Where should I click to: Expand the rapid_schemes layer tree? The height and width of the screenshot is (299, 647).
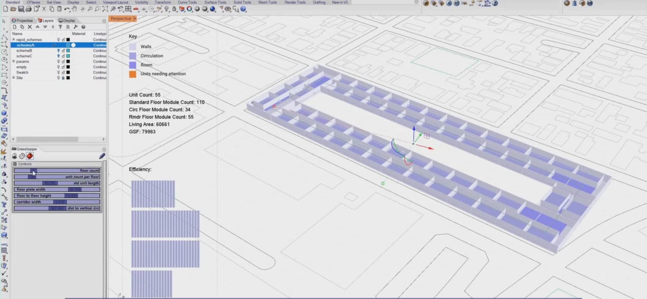[13, 40]
